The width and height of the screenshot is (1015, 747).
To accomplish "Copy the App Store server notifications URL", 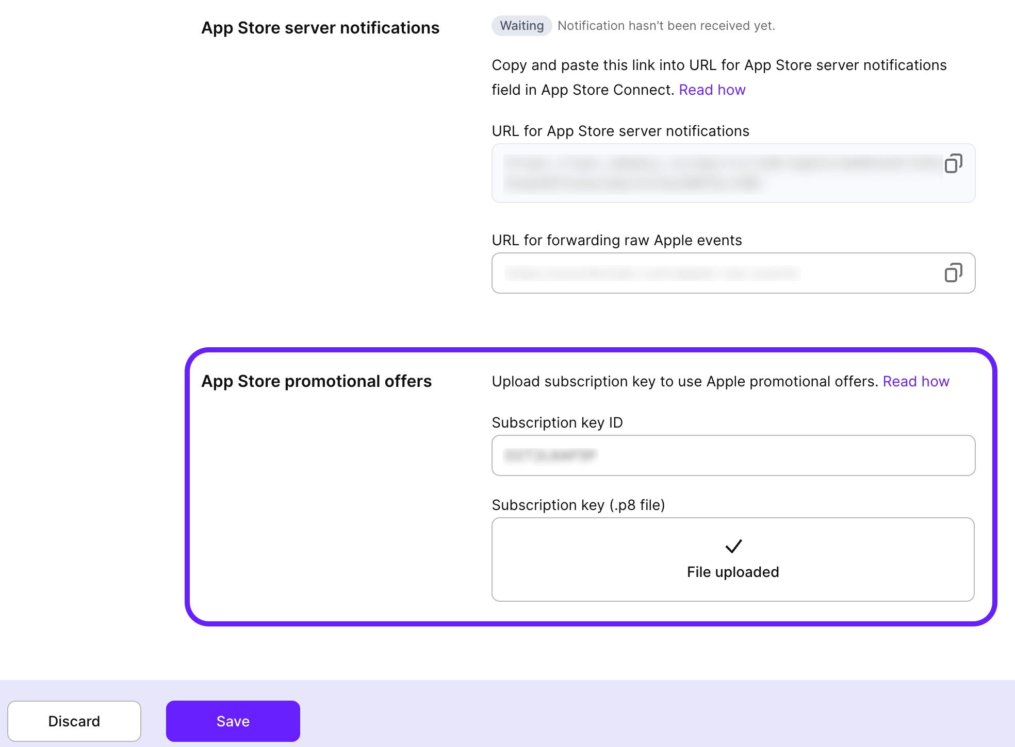I will point(954,164).
